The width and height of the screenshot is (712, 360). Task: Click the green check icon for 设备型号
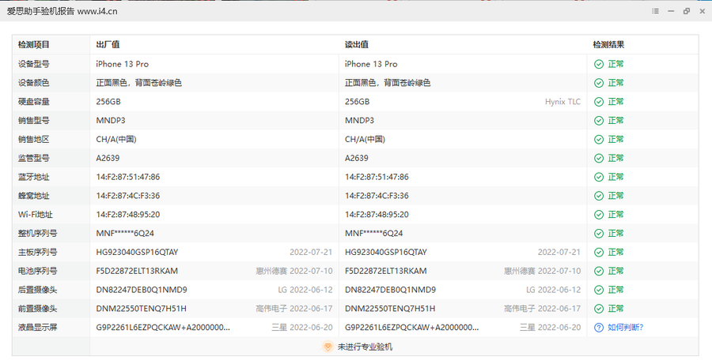(x=599, y=64)
